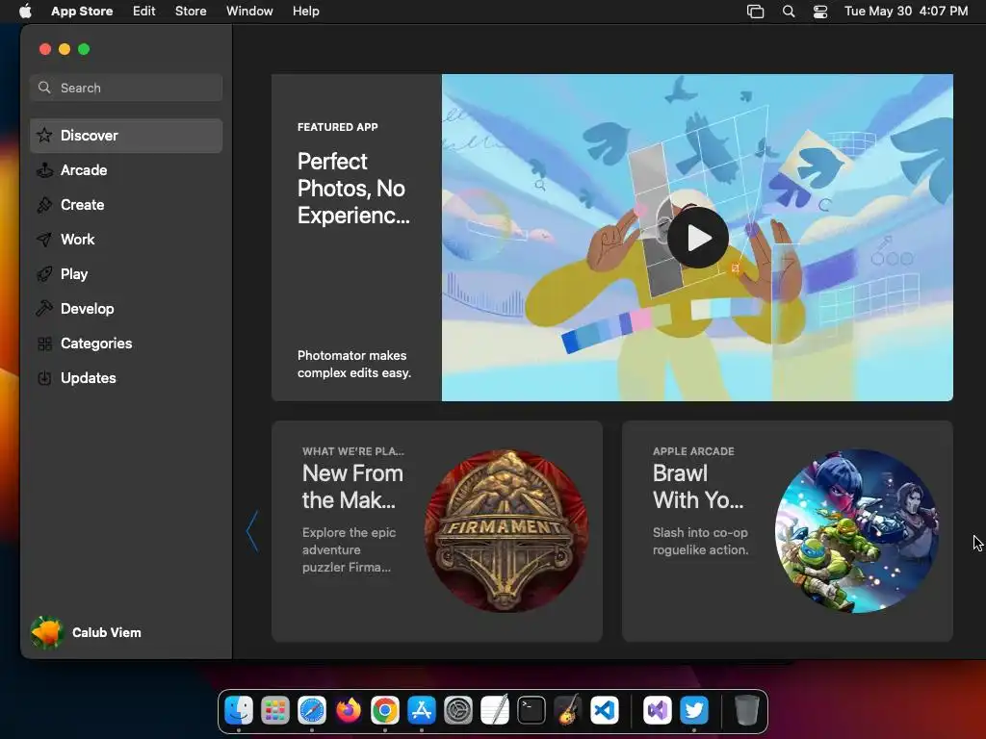986x739 pixels.
Task: Open Visual Studio from the Dock
Action: click(657, 711)
